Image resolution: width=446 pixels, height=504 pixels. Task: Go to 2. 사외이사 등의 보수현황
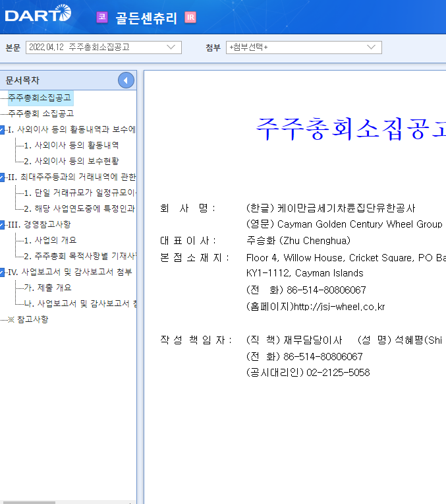tap(71, 161)
